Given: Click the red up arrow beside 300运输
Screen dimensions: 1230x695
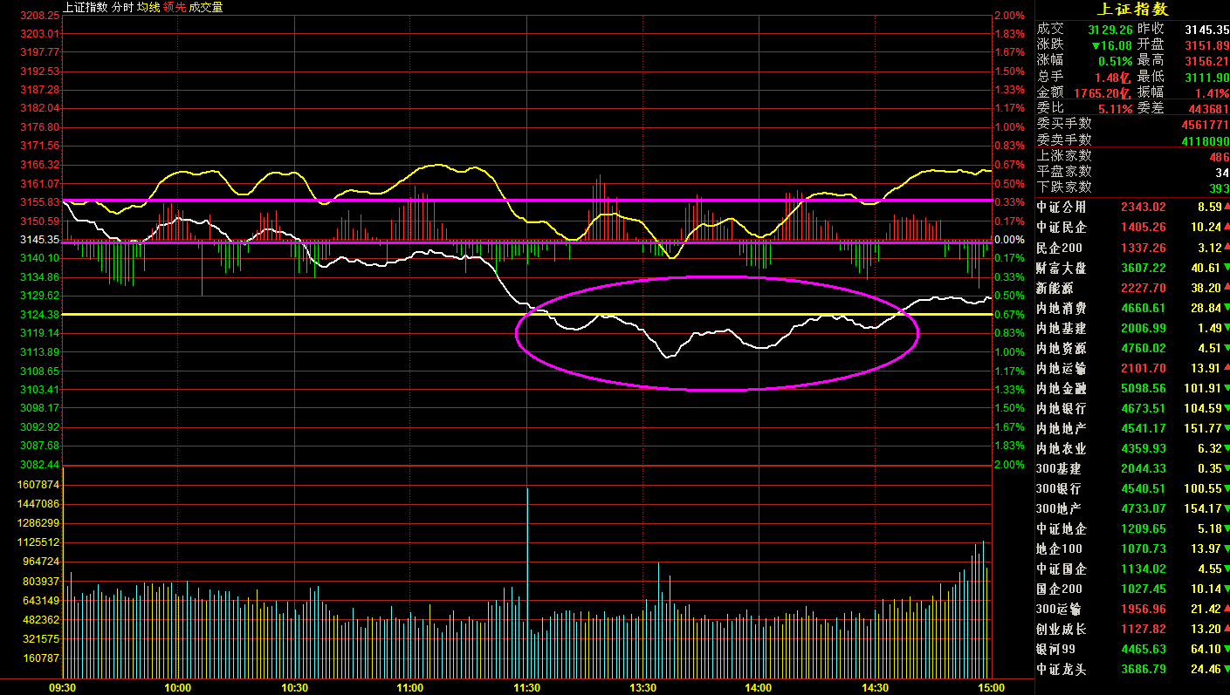Looking at the screenshot, I should click(1226, 609).
